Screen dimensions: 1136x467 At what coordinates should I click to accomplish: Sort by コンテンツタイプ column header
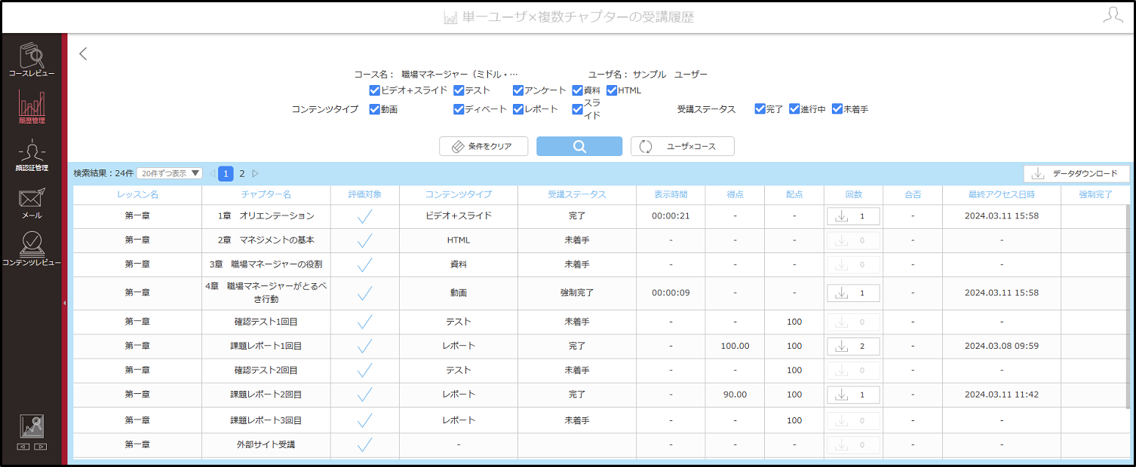459,194
